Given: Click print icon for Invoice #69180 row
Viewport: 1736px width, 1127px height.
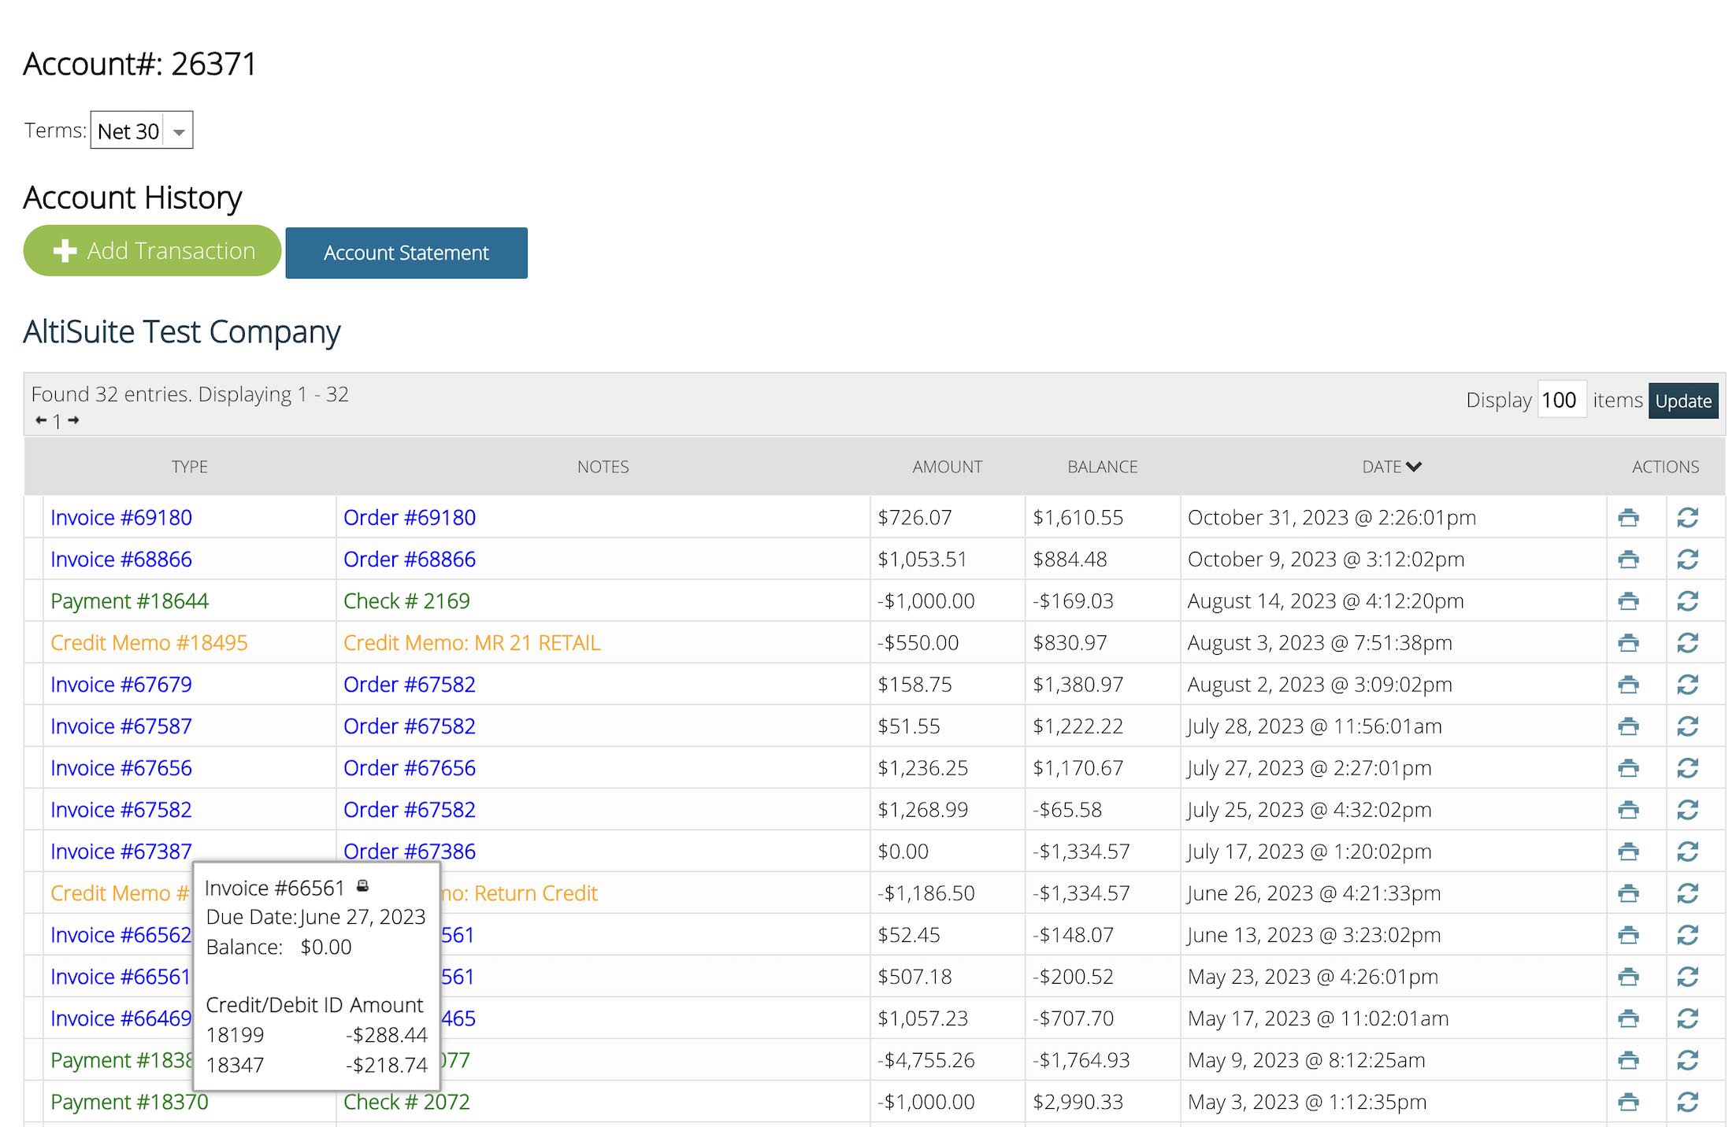Looking at the screenshot, I should click(x=1628, y=518).
